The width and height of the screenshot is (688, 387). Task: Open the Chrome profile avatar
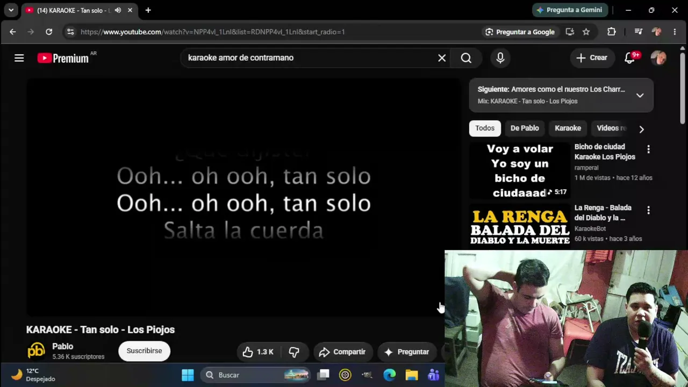click(656, 32)
